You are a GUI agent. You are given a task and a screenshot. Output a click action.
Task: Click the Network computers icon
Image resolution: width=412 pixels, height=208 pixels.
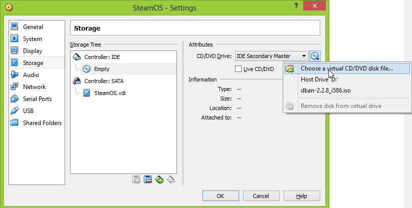pyautogui.click(x=15, y=86)
